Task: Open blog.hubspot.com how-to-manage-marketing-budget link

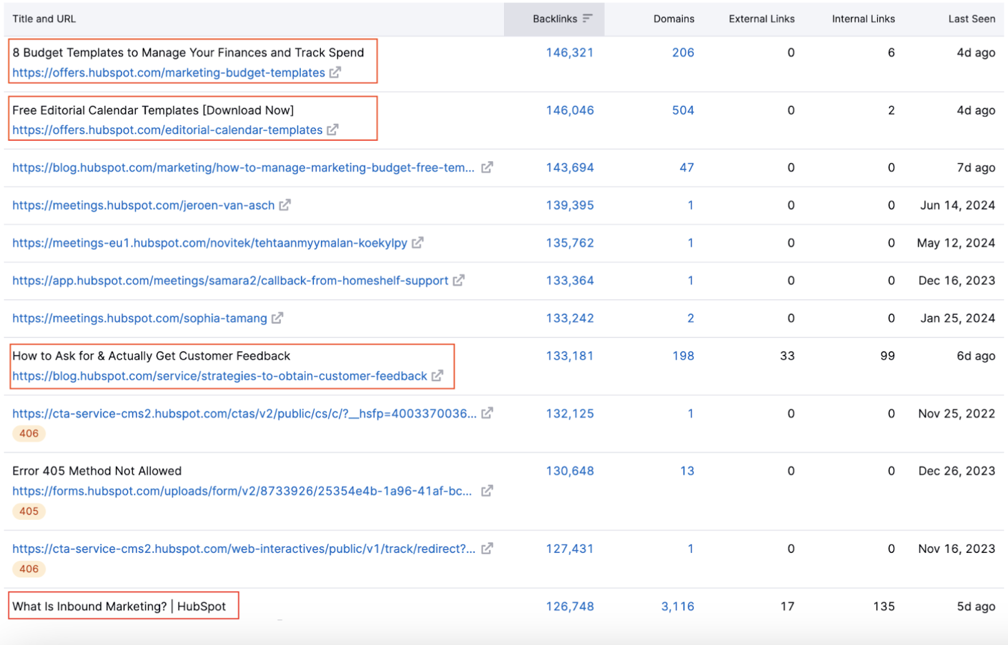Action: tap(244, 167)
